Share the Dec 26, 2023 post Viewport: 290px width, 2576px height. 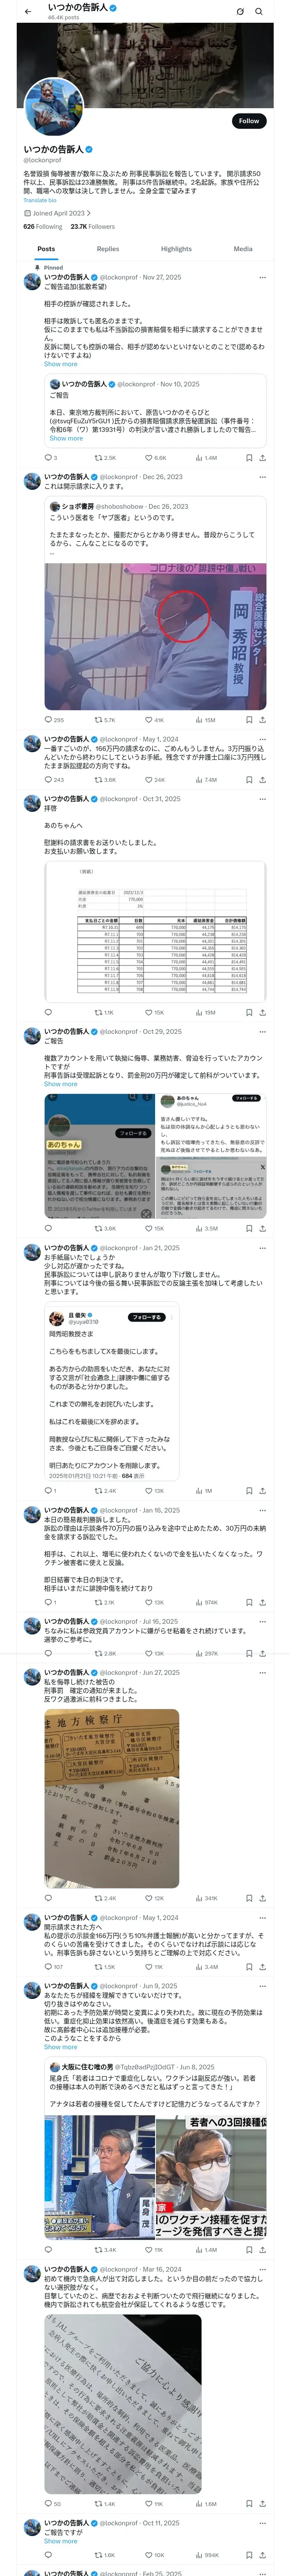(262, 719)
